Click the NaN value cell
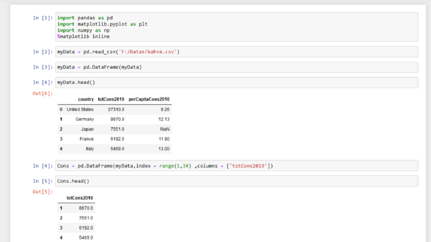 165,129
